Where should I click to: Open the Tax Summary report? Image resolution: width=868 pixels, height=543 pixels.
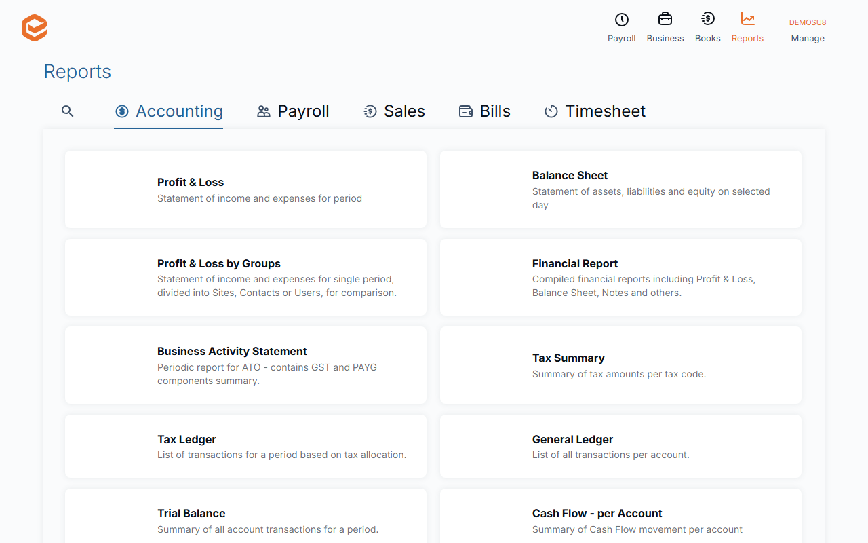click(x=620, y=365)
